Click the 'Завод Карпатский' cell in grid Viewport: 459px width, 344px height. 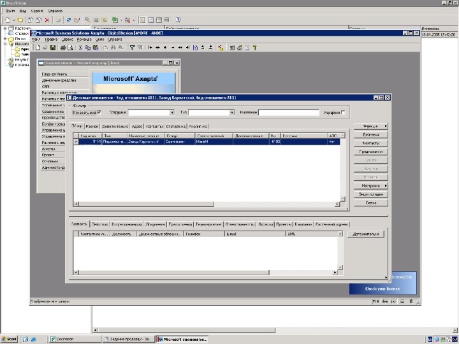(x=145, y=141)
